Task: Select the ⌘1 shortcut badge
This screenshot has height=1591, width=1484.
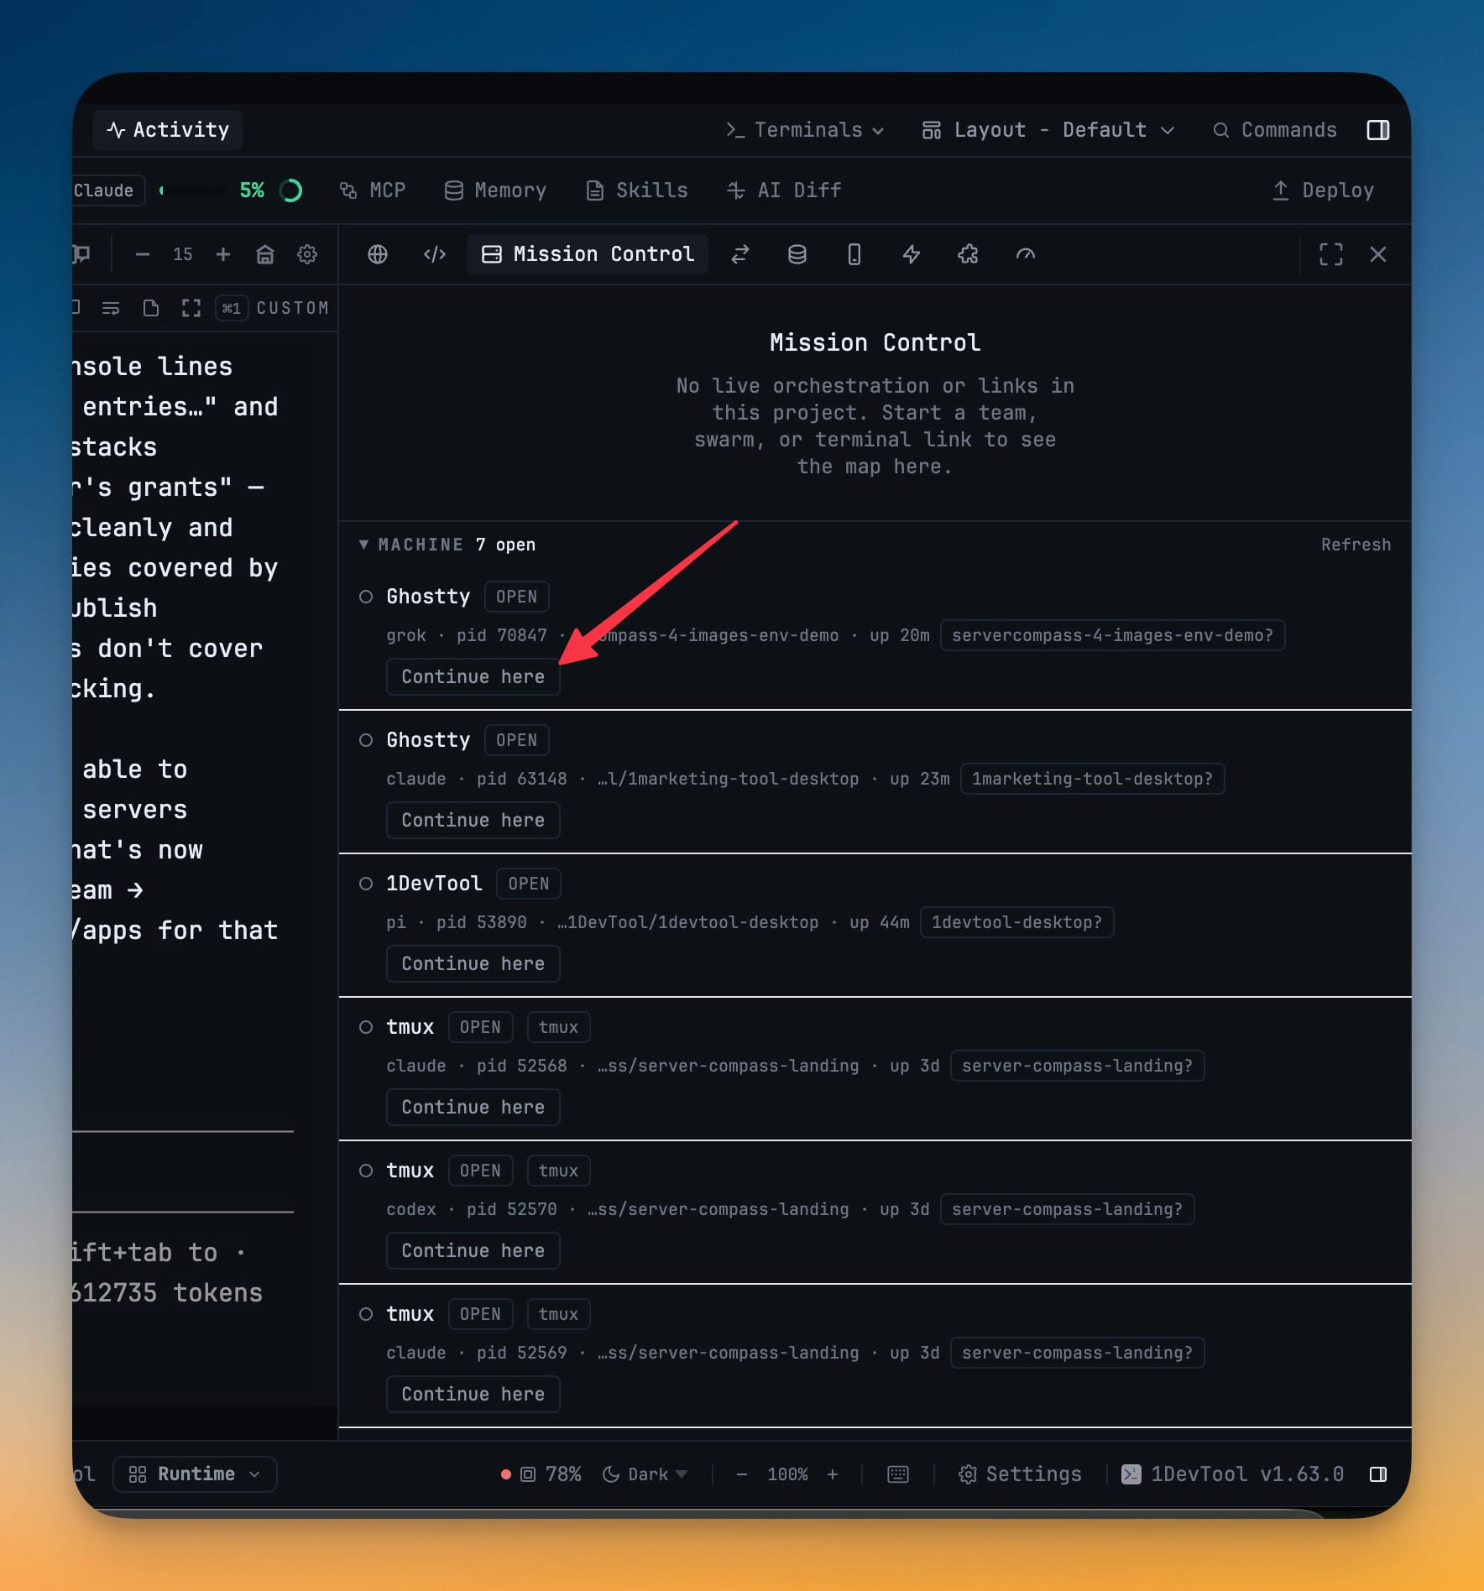Action: [231, 308]
